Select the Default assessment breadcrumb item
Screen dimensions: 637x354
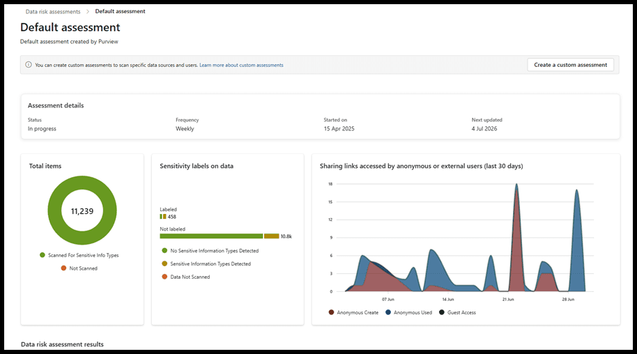[121, 11]
